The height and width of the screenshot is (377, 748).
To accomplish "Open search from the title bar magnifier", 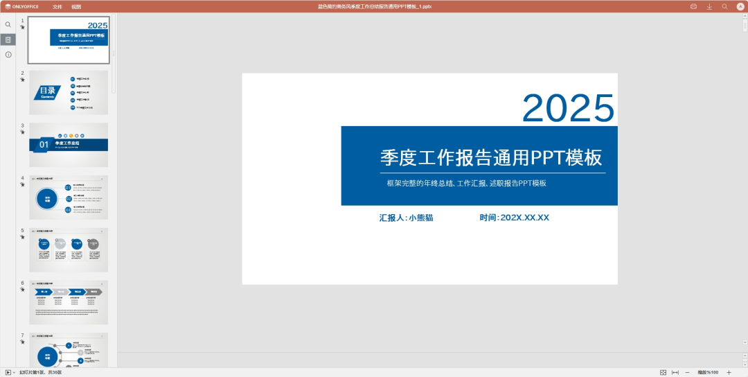I will click(724, 7).
